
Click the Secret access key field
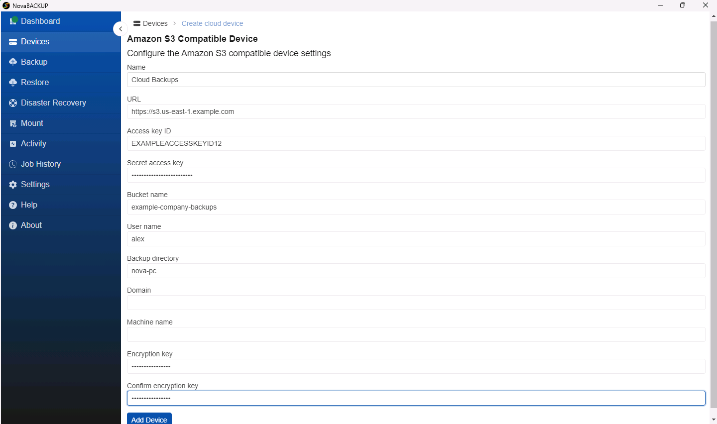[x=416, y=175]
